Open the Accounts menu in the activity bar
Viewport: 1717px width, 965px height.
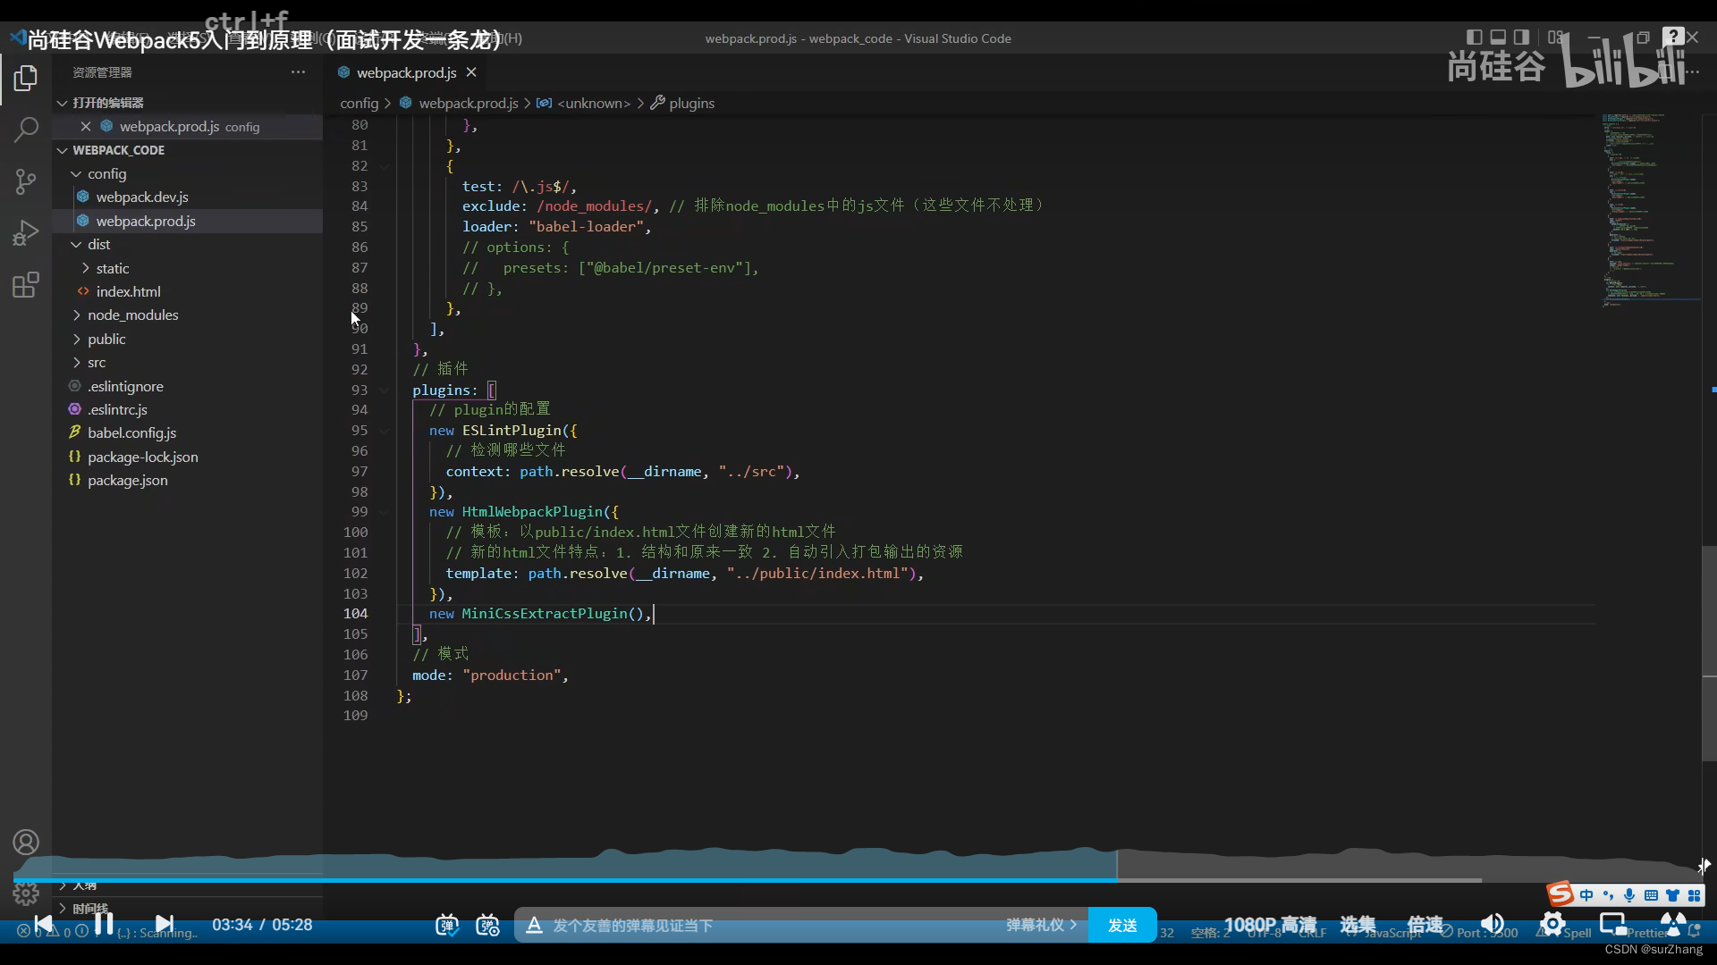coord(26,842)
